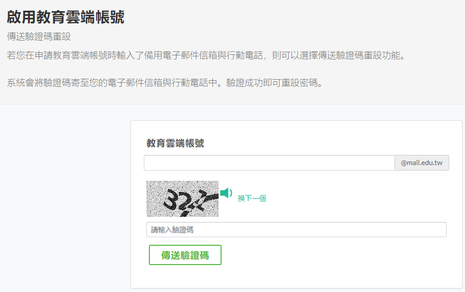
Task: Play the audio captcha speaker icon
Action: click(x=226, y=193)
